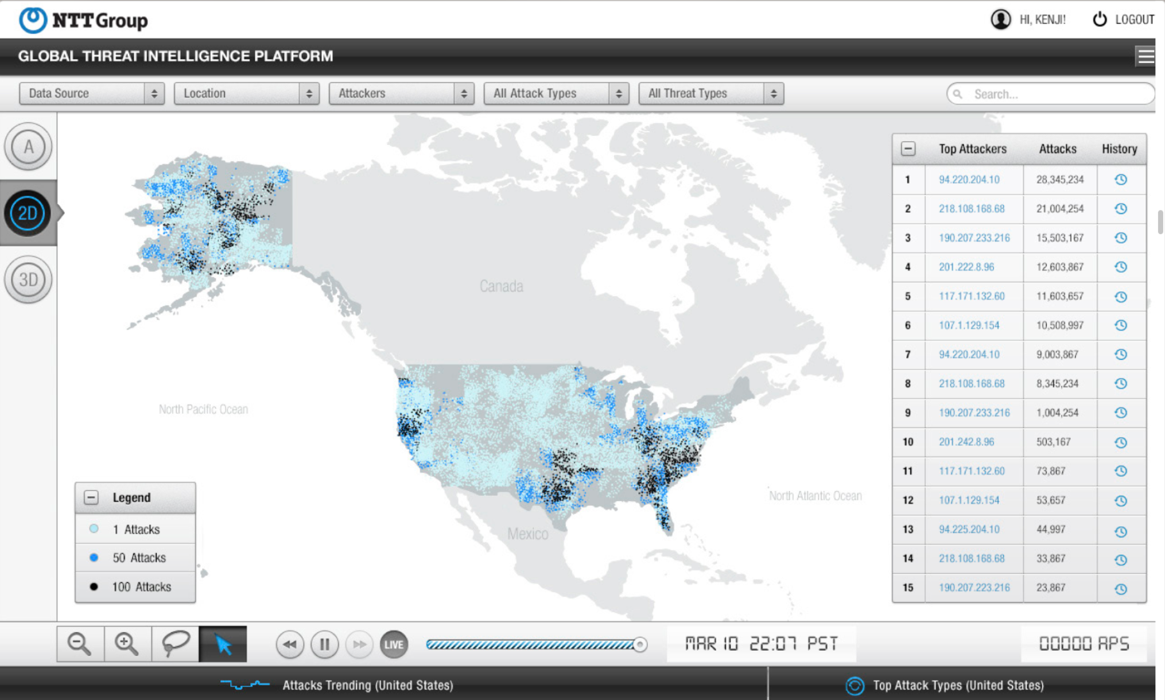
Task: Switch to the A view mode
Action: (28, 147)
